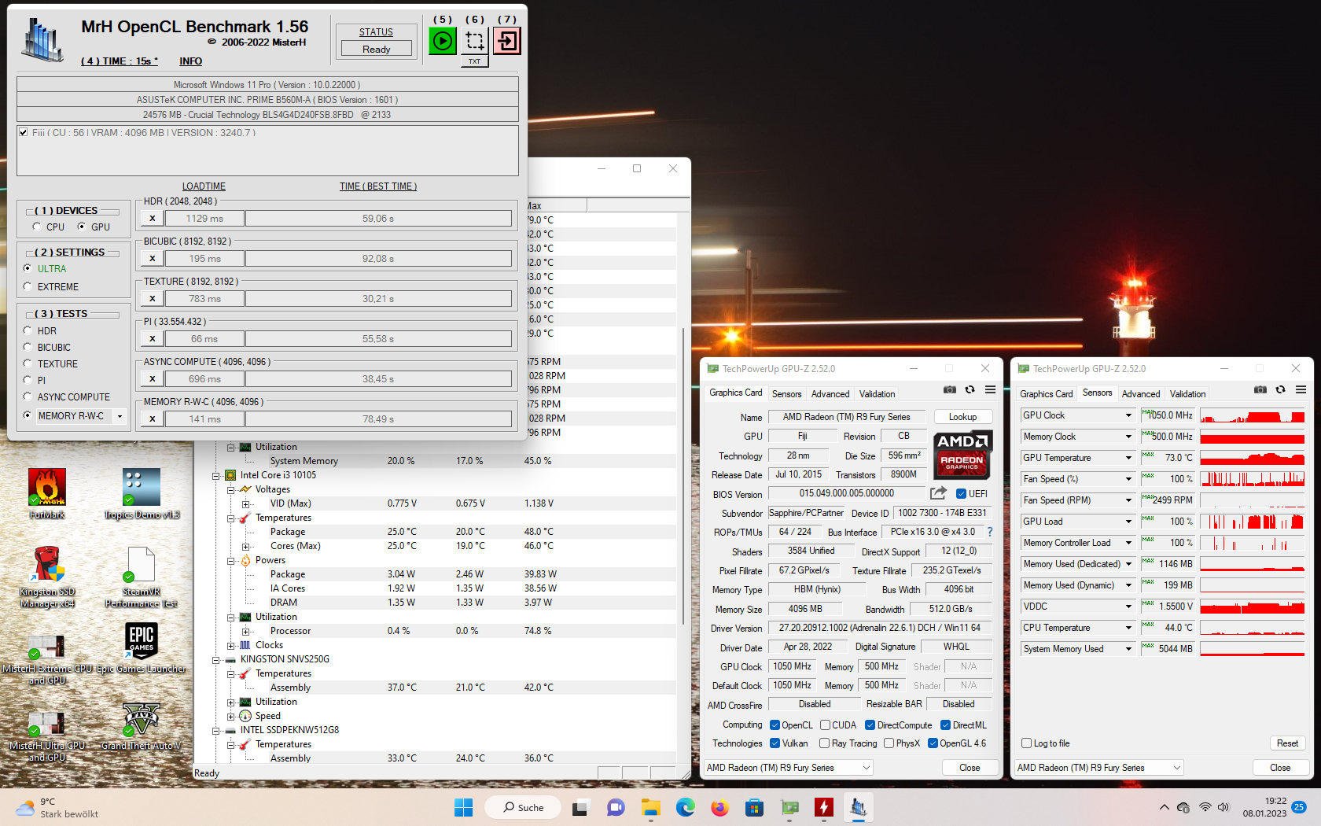Collapse the INTEL SSDPEKNW512G8 tree node
This screenshot has width=1321, height=826.
[x=215, y=731]
